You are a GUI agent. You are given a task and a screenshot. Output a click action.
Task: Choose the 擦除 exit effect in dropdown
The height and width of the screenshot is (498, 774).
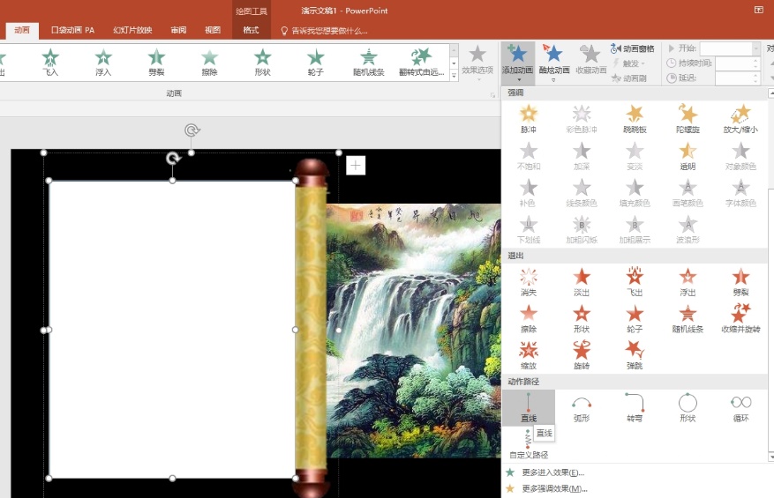[528, 319]
